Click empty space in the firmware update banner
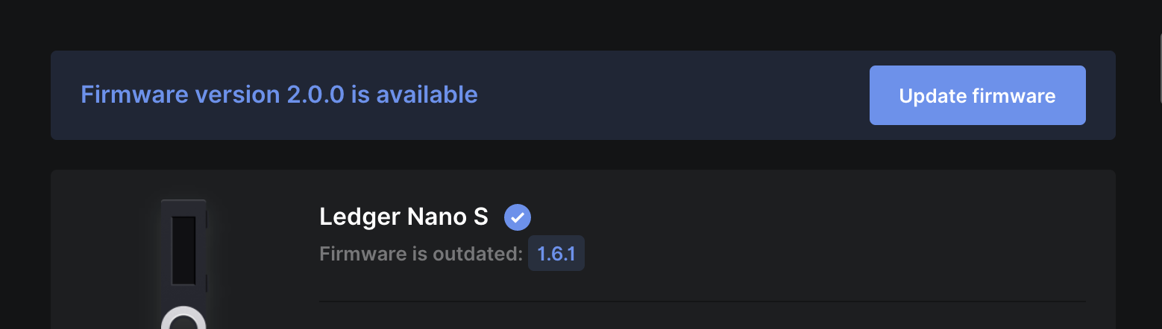Screen dimensions: 1162x329 pyautogui.click(x=671, y=95)
